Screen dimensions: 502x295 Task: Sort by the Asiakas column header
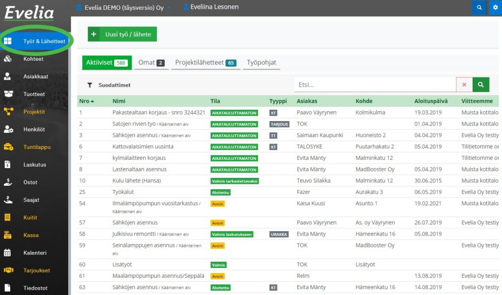307,101
